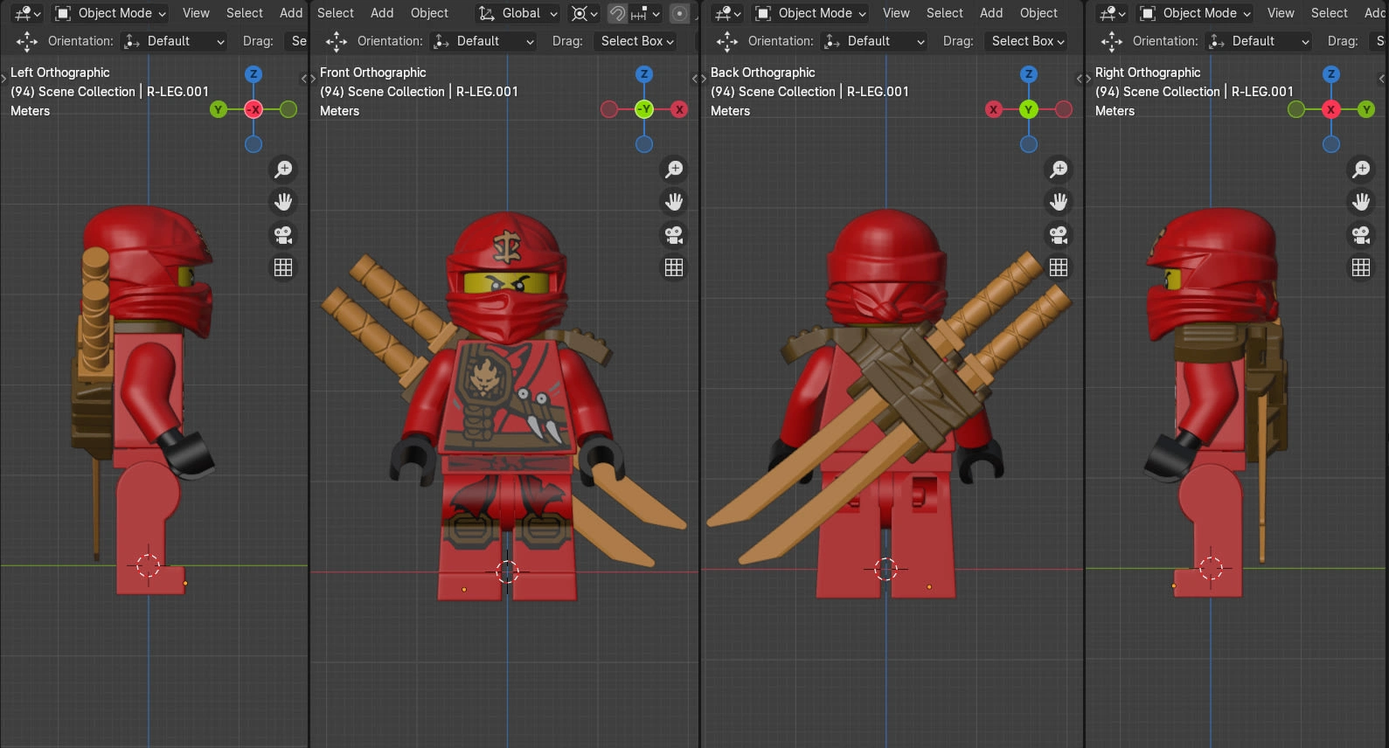Screen dimensions: 1389x748
Task: Open Orientation Default dropdown in Front view
Action: coord(484,41)
